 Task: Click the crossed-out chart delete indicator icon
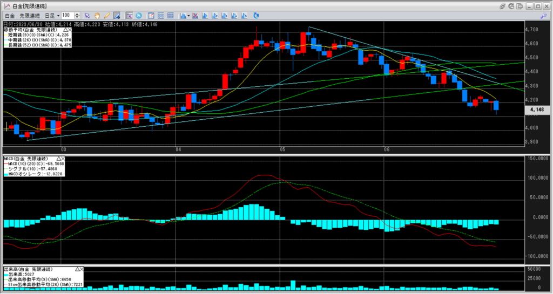tap(195, 16)
